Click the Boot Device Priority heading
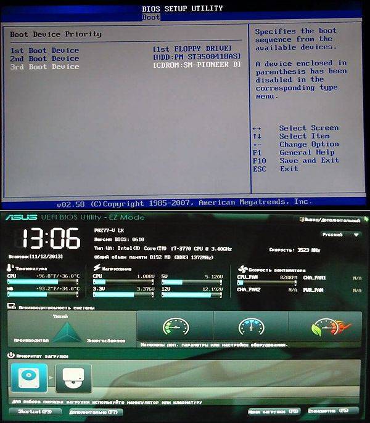The width and height of the screenshot is (370, 423). pos(56,34)
